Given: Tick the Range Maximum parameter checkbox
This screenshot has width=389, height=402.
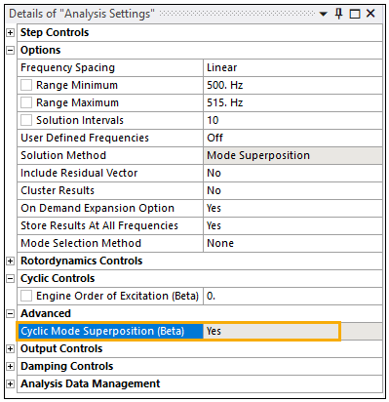Looking at the screenshot, I should 26,102.
